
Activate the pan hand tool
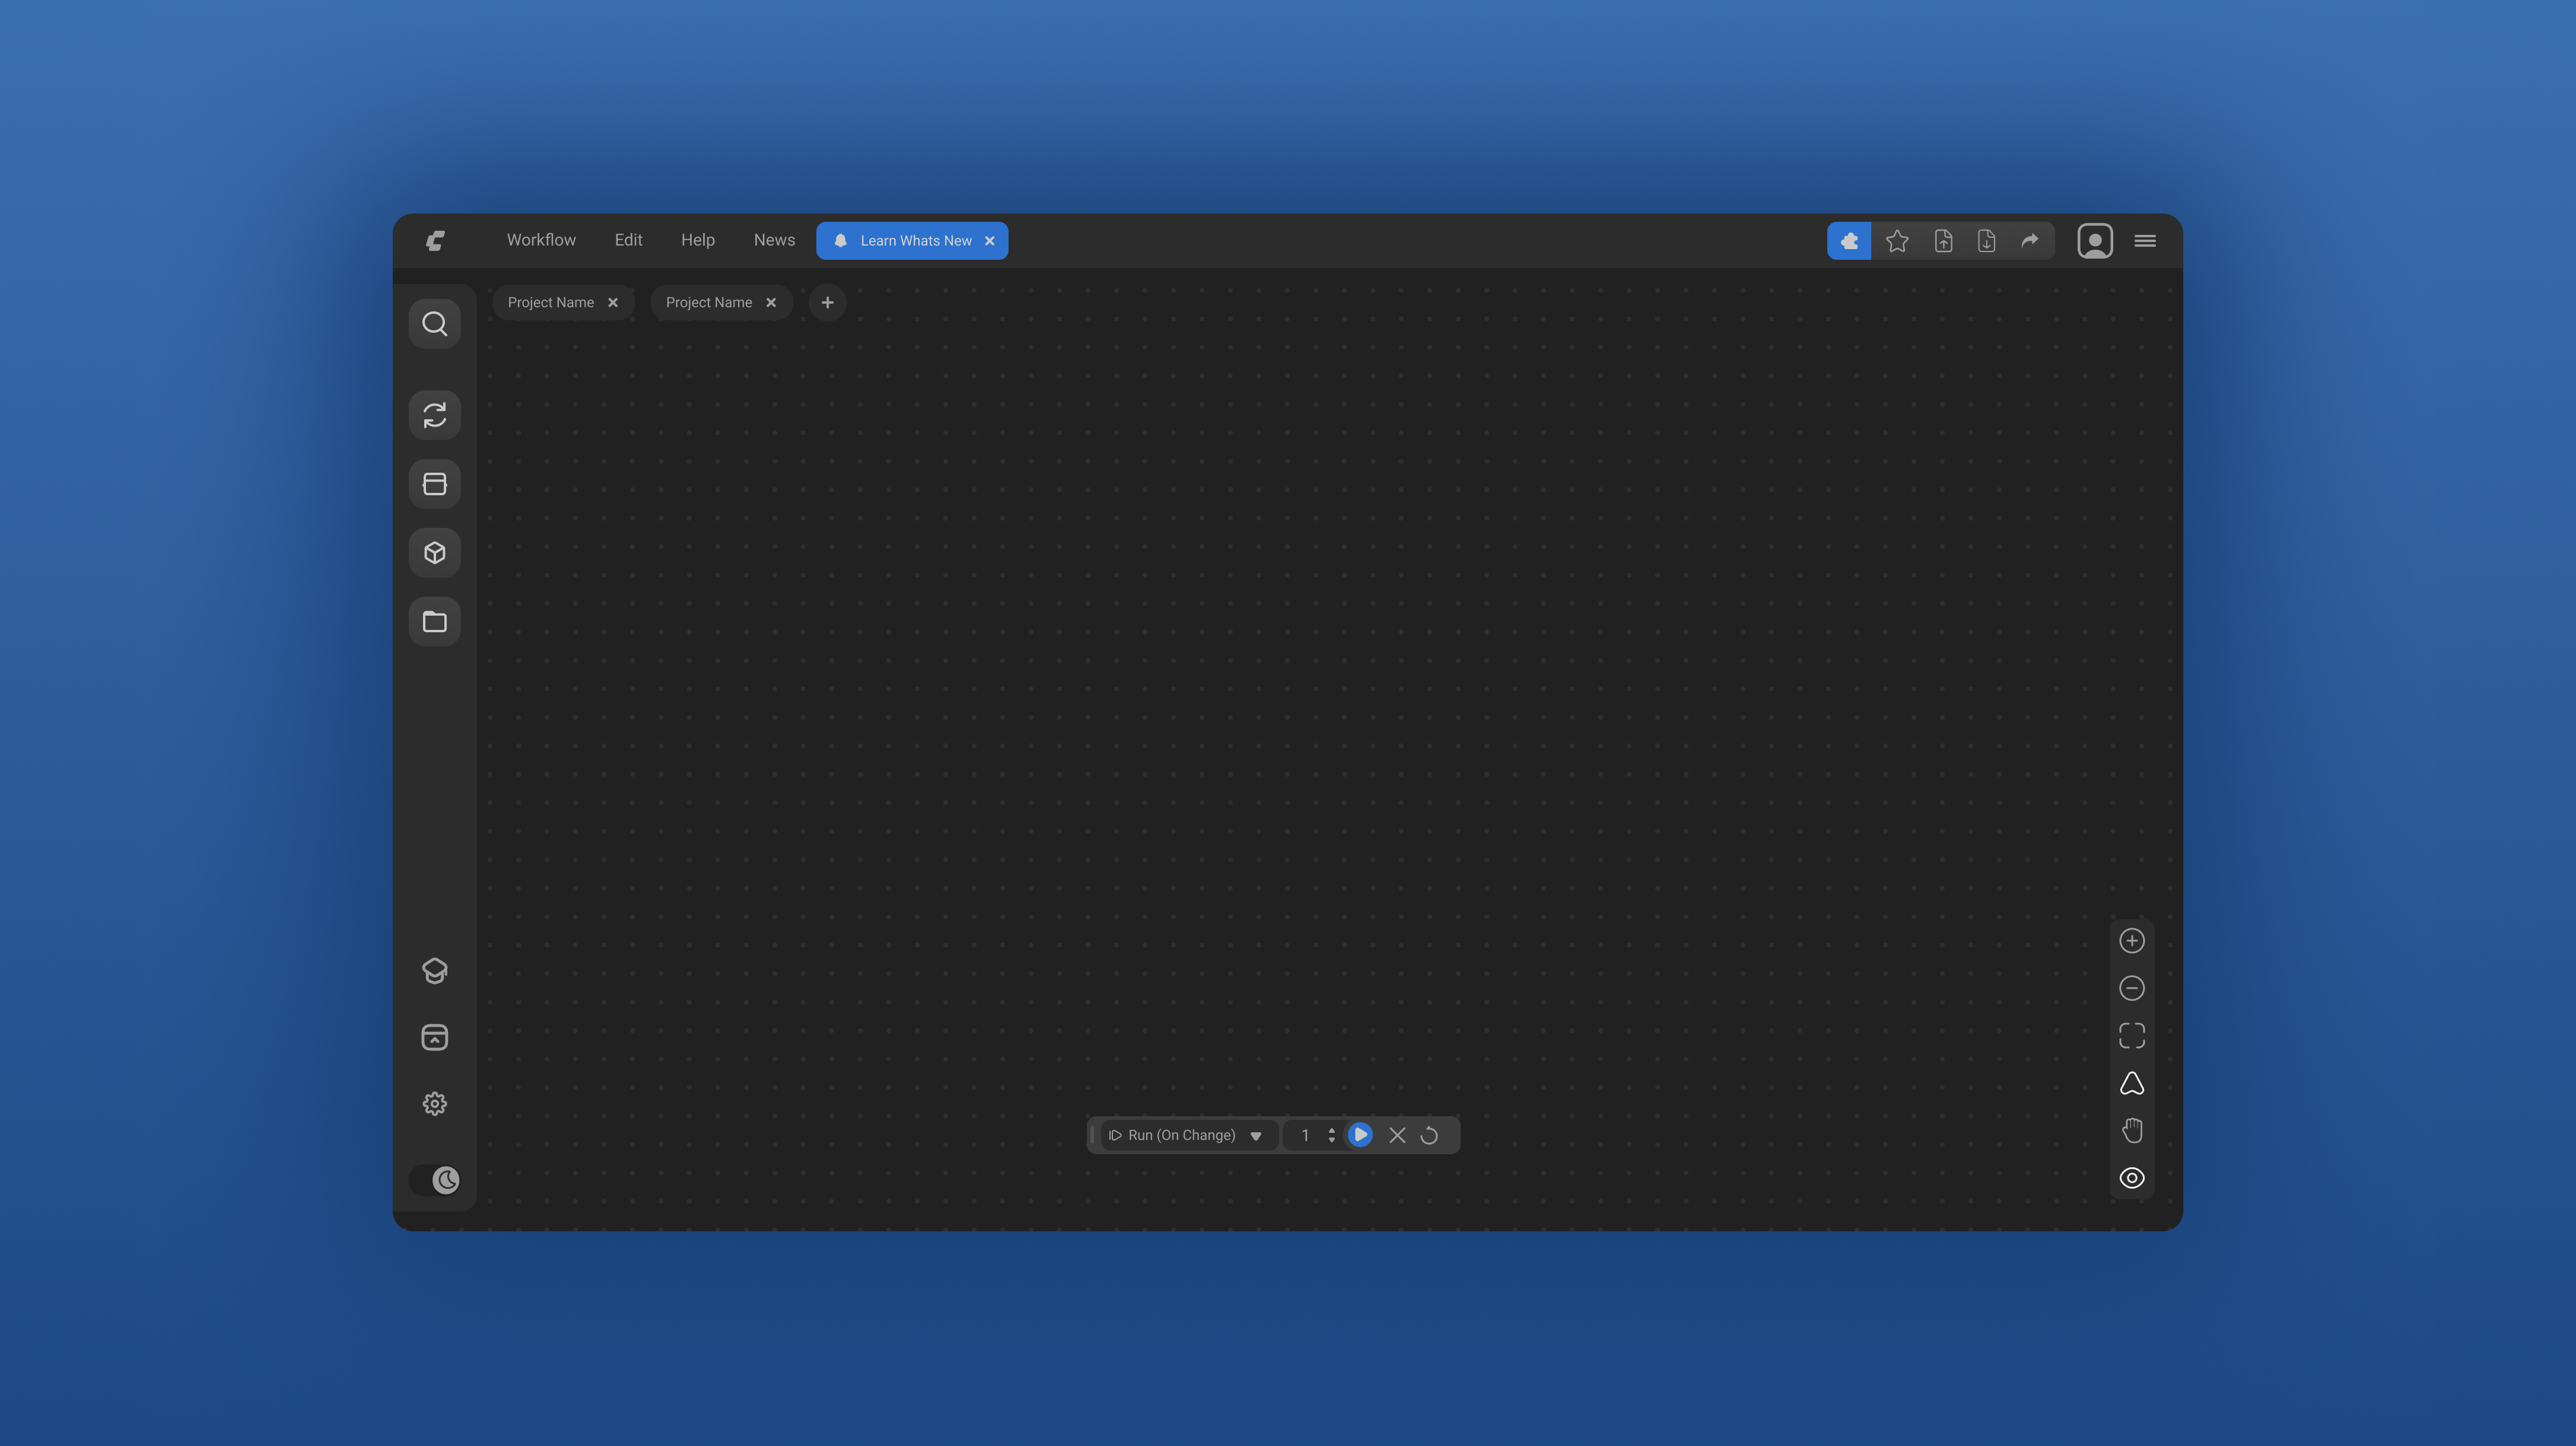(x=2132, y=1130)
